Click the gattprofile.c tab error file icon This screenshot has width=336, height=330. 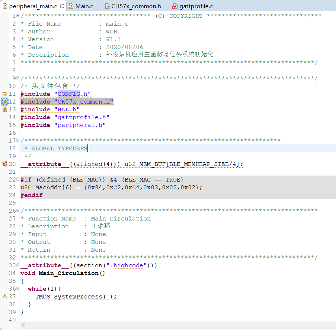[175, 6]
